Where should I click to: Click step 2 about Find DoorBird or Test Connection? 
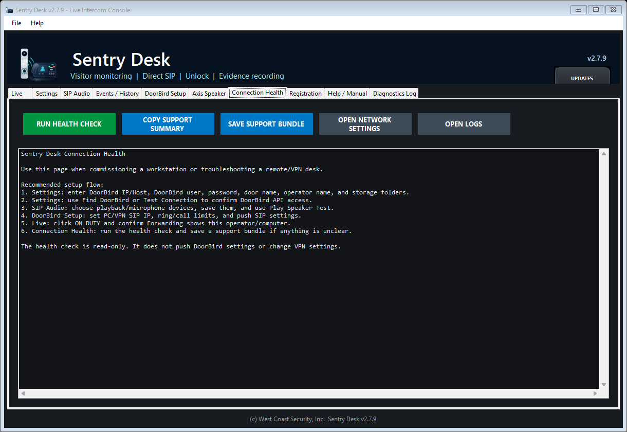167,200
